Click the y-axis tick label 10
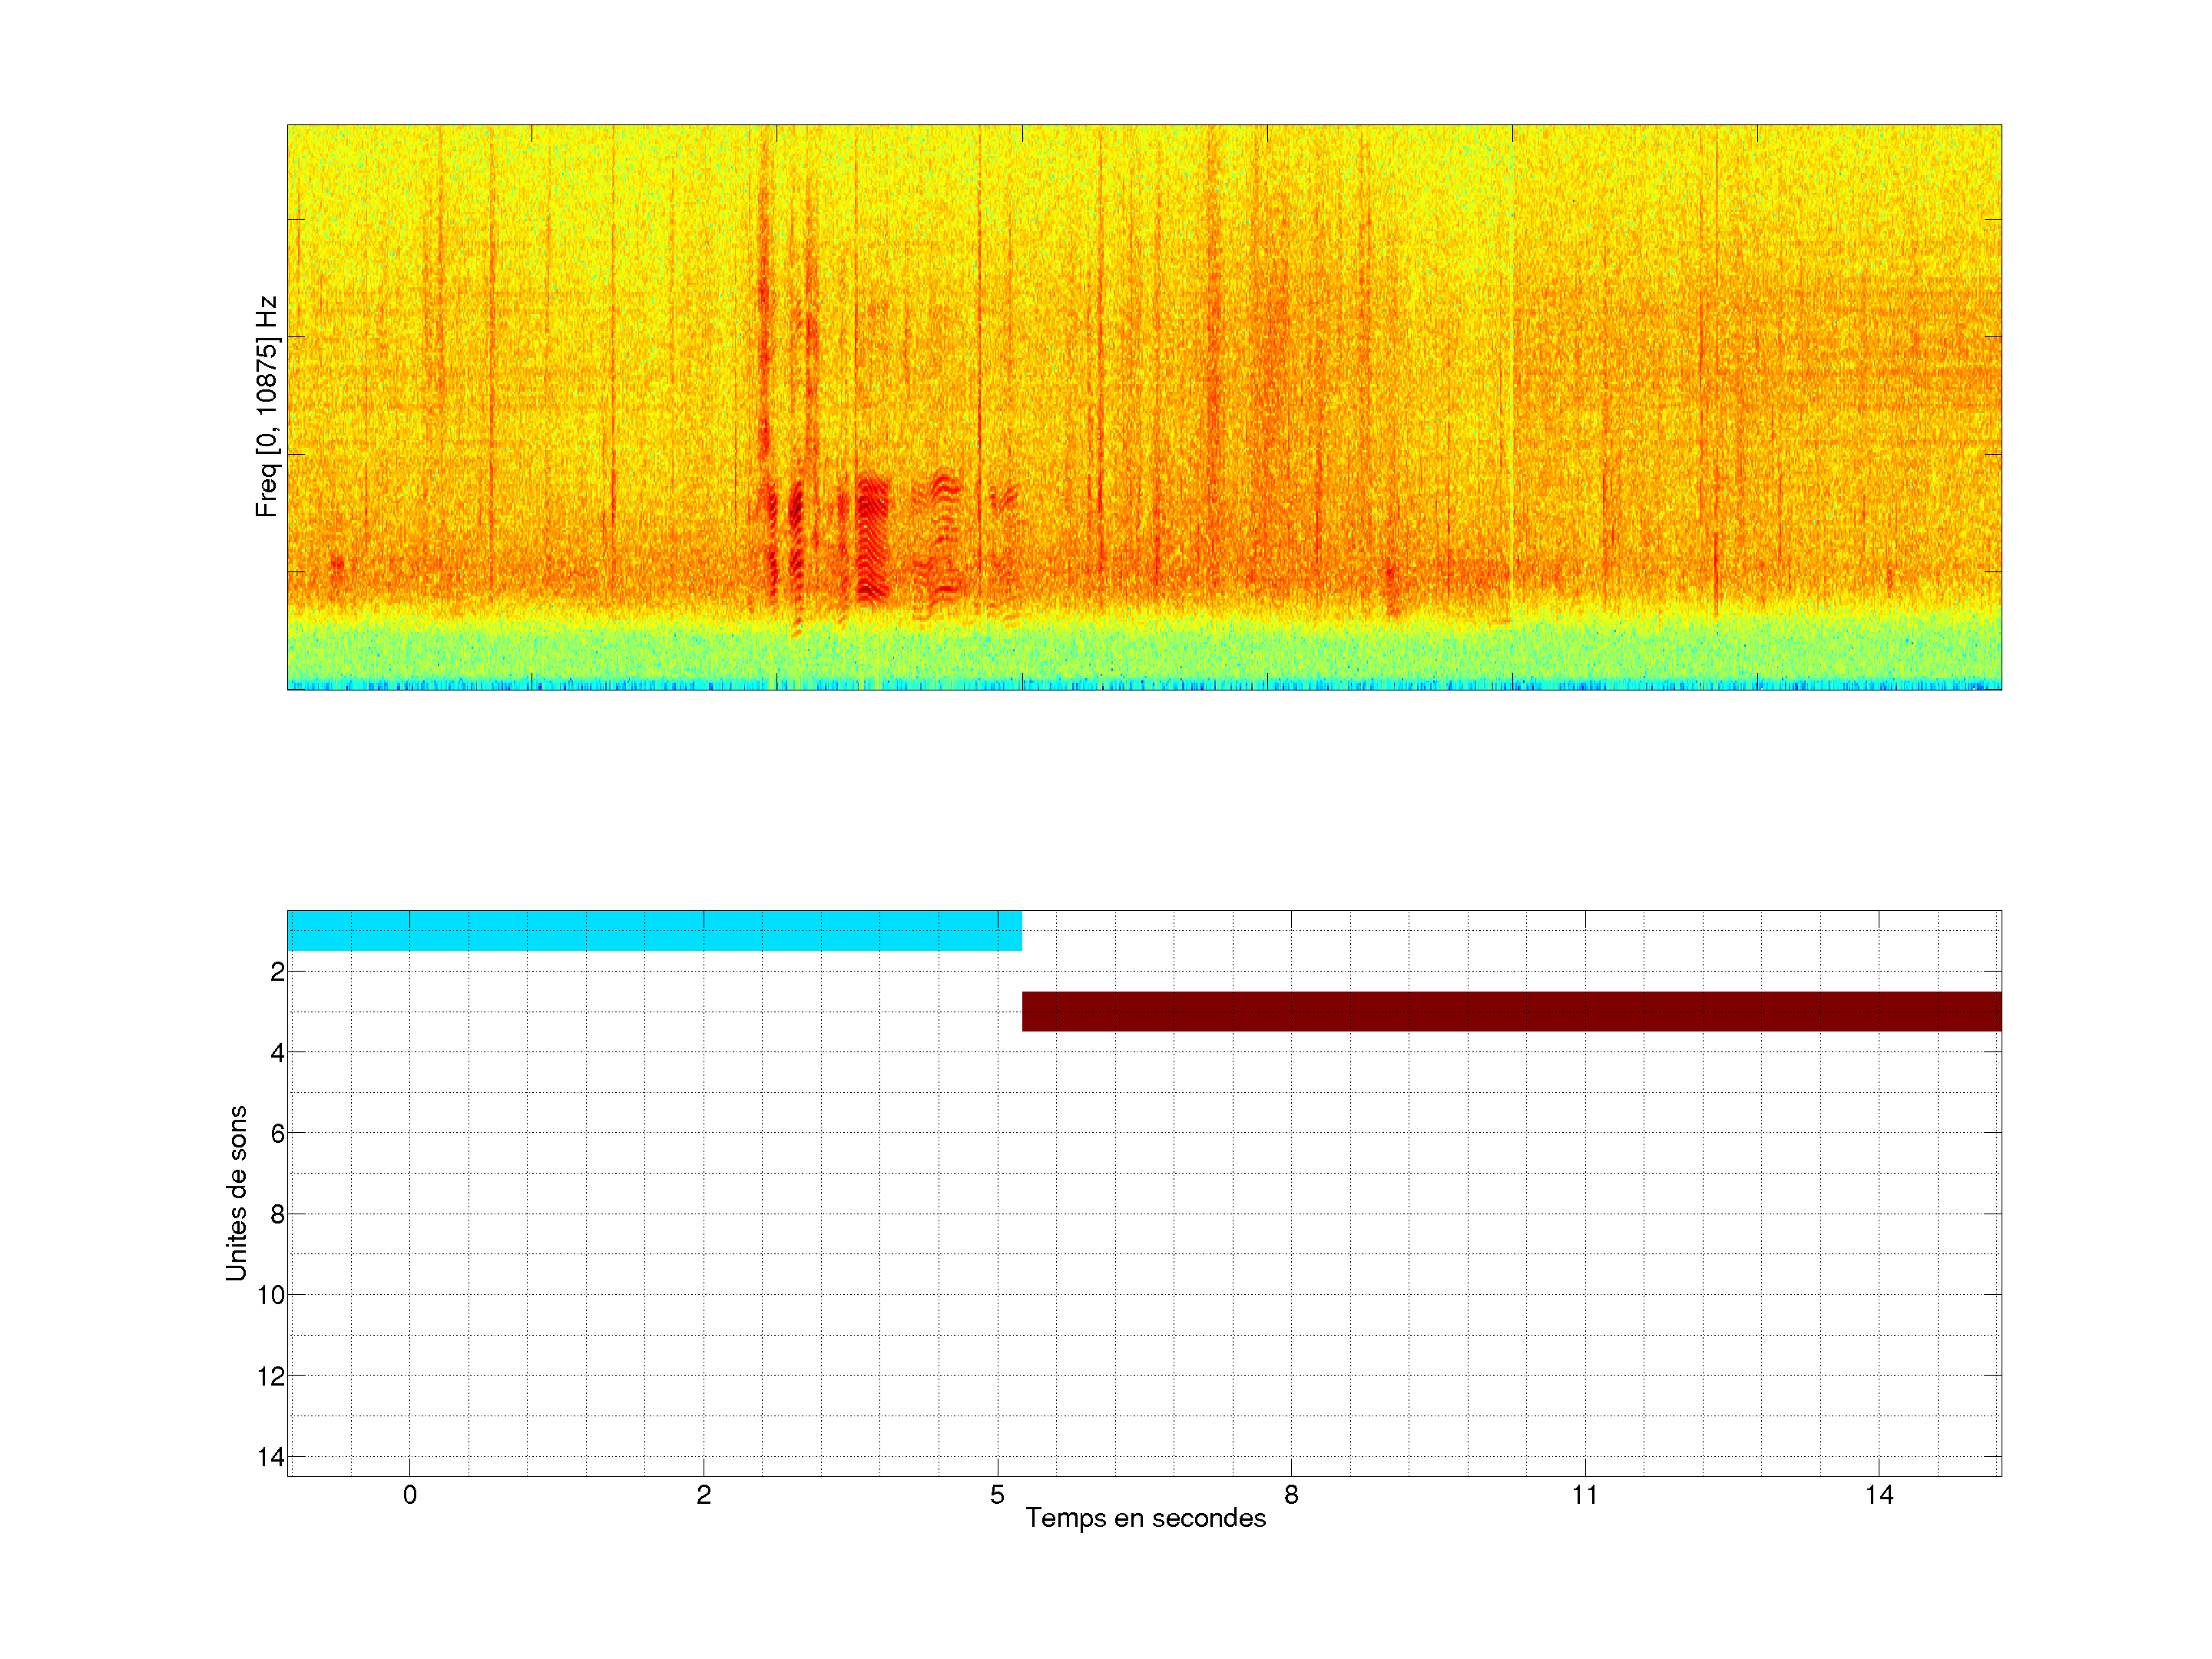 pos(271,1295)
